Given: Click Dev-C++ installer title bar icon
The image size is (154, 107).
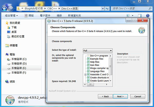Looking at the screenshot, I should pos(49,21).
